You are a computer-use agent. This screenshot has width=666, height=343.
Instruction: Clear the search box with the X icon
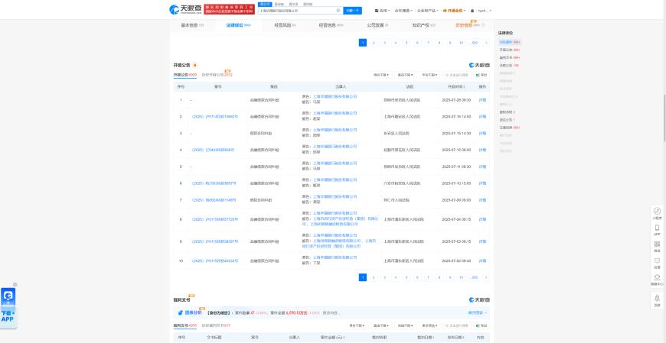click(338, 11)
